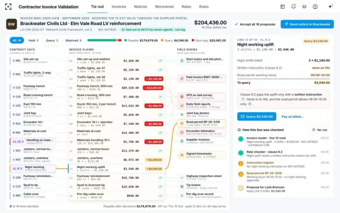Click the GPS as-laid survey globe icon
The image size is (340, 213).
(182, 97)
